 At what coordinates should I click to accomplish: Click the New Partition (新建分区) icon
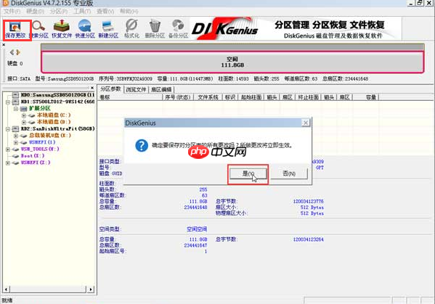[x=108, y=29]
